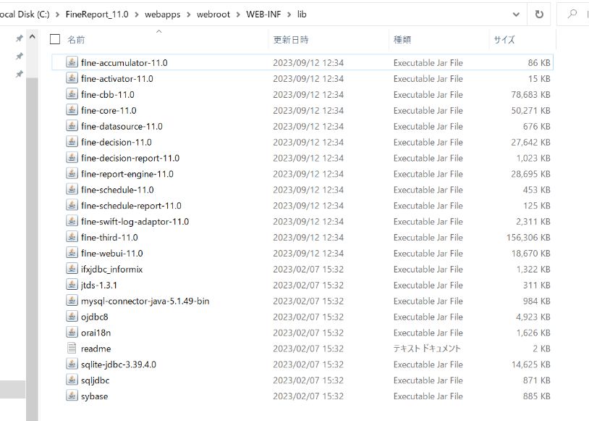Click the readme text document icon
This screenshot has height=421, width=589.
coord(72,348)
